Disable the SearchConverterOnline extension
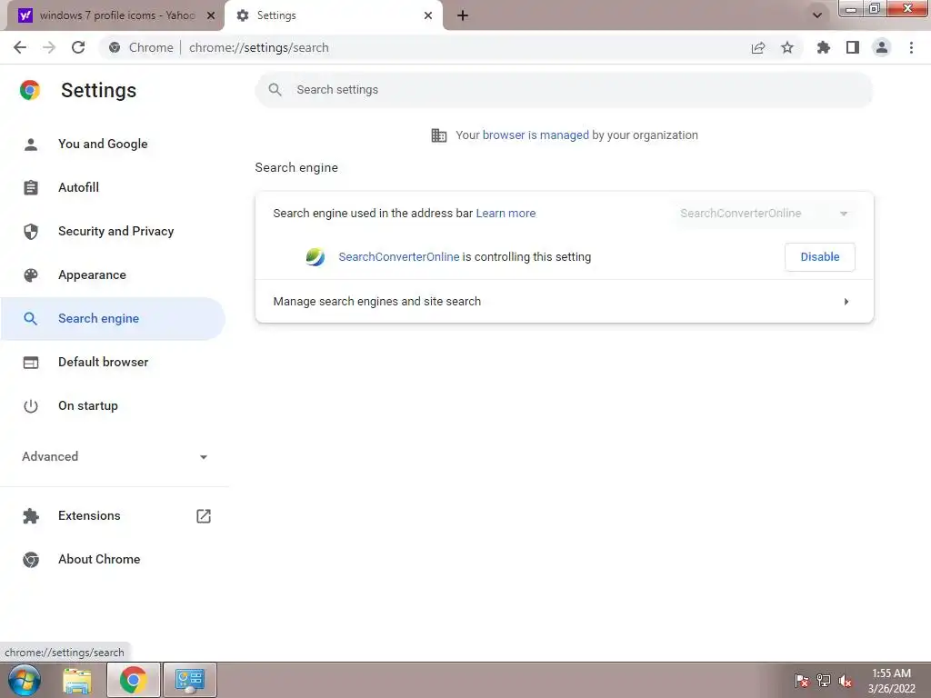Image resolution: width=931 pixels, height=698 pixels. pos(819,257)
